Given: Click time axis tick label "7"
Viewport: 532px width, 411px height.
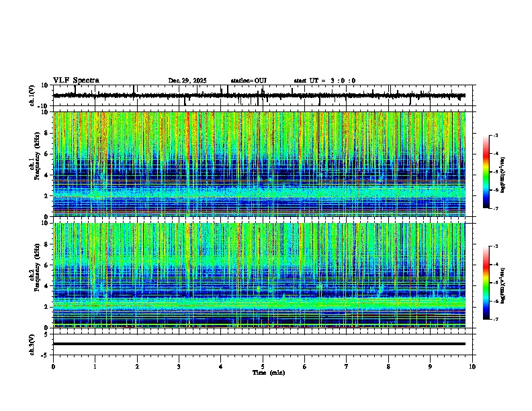Looking at the screenshot, I should (347, 367).
